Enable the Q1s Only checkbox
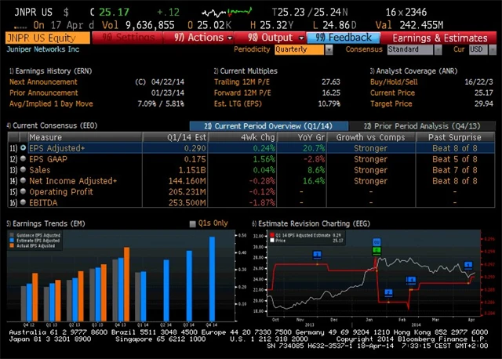The width and height of the screenshot is (502, 359). 193,224
